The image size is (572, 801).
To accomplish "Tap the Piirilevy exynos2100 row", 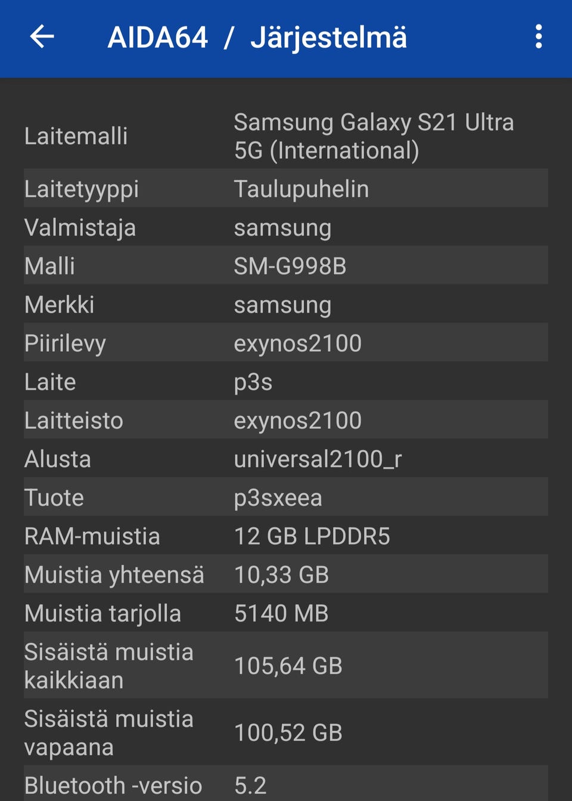I will (286, 343).
